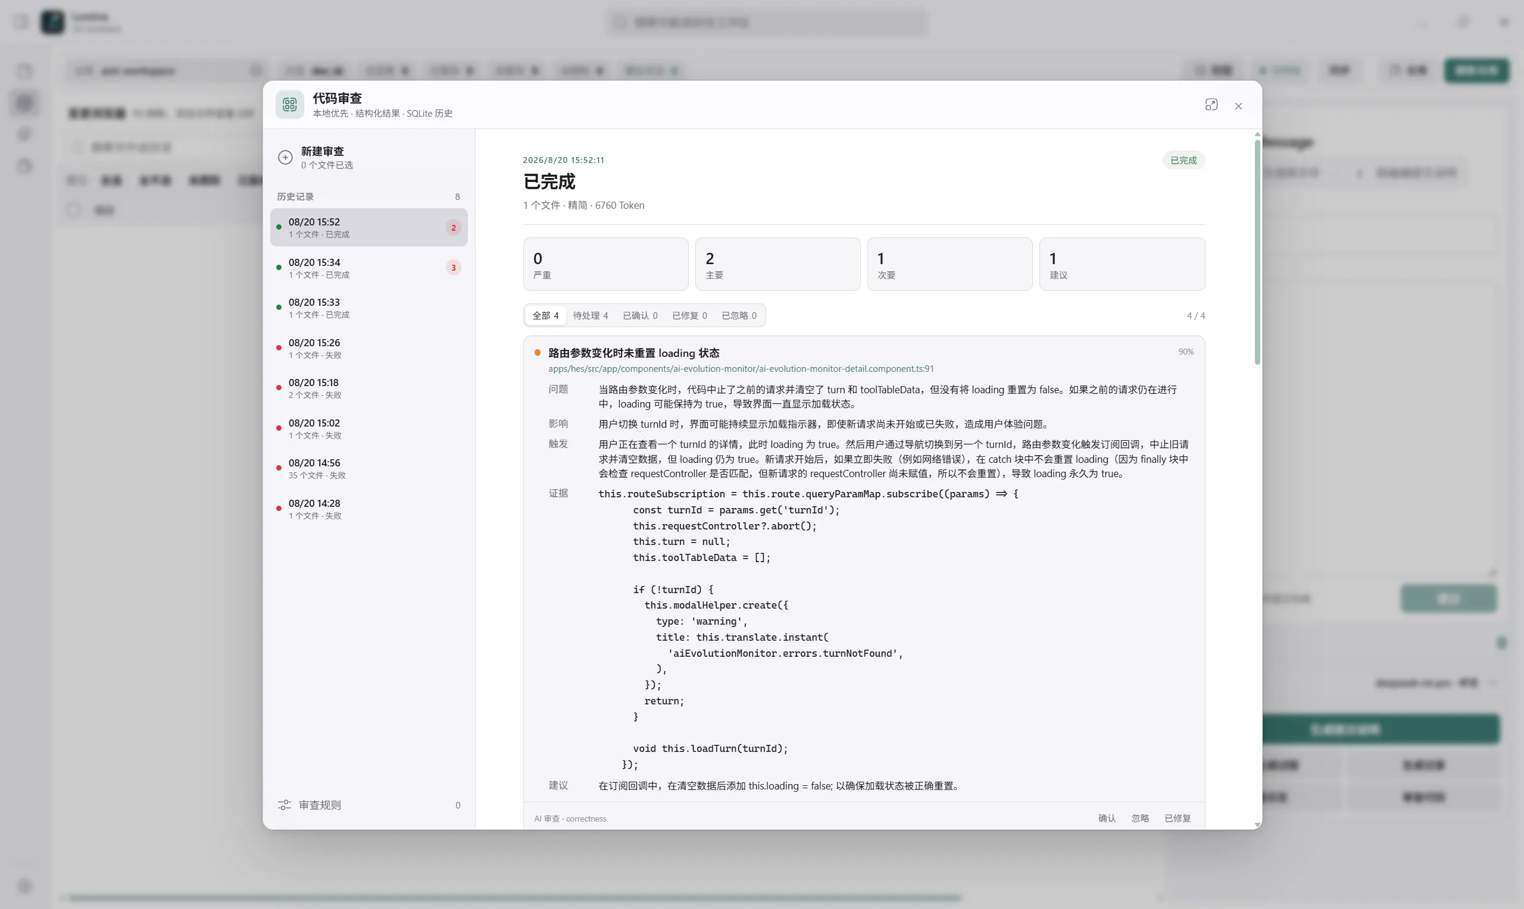Click the 历史记录 section header
The height and width of the screenshot is (909, 1524).
[295, 197]
